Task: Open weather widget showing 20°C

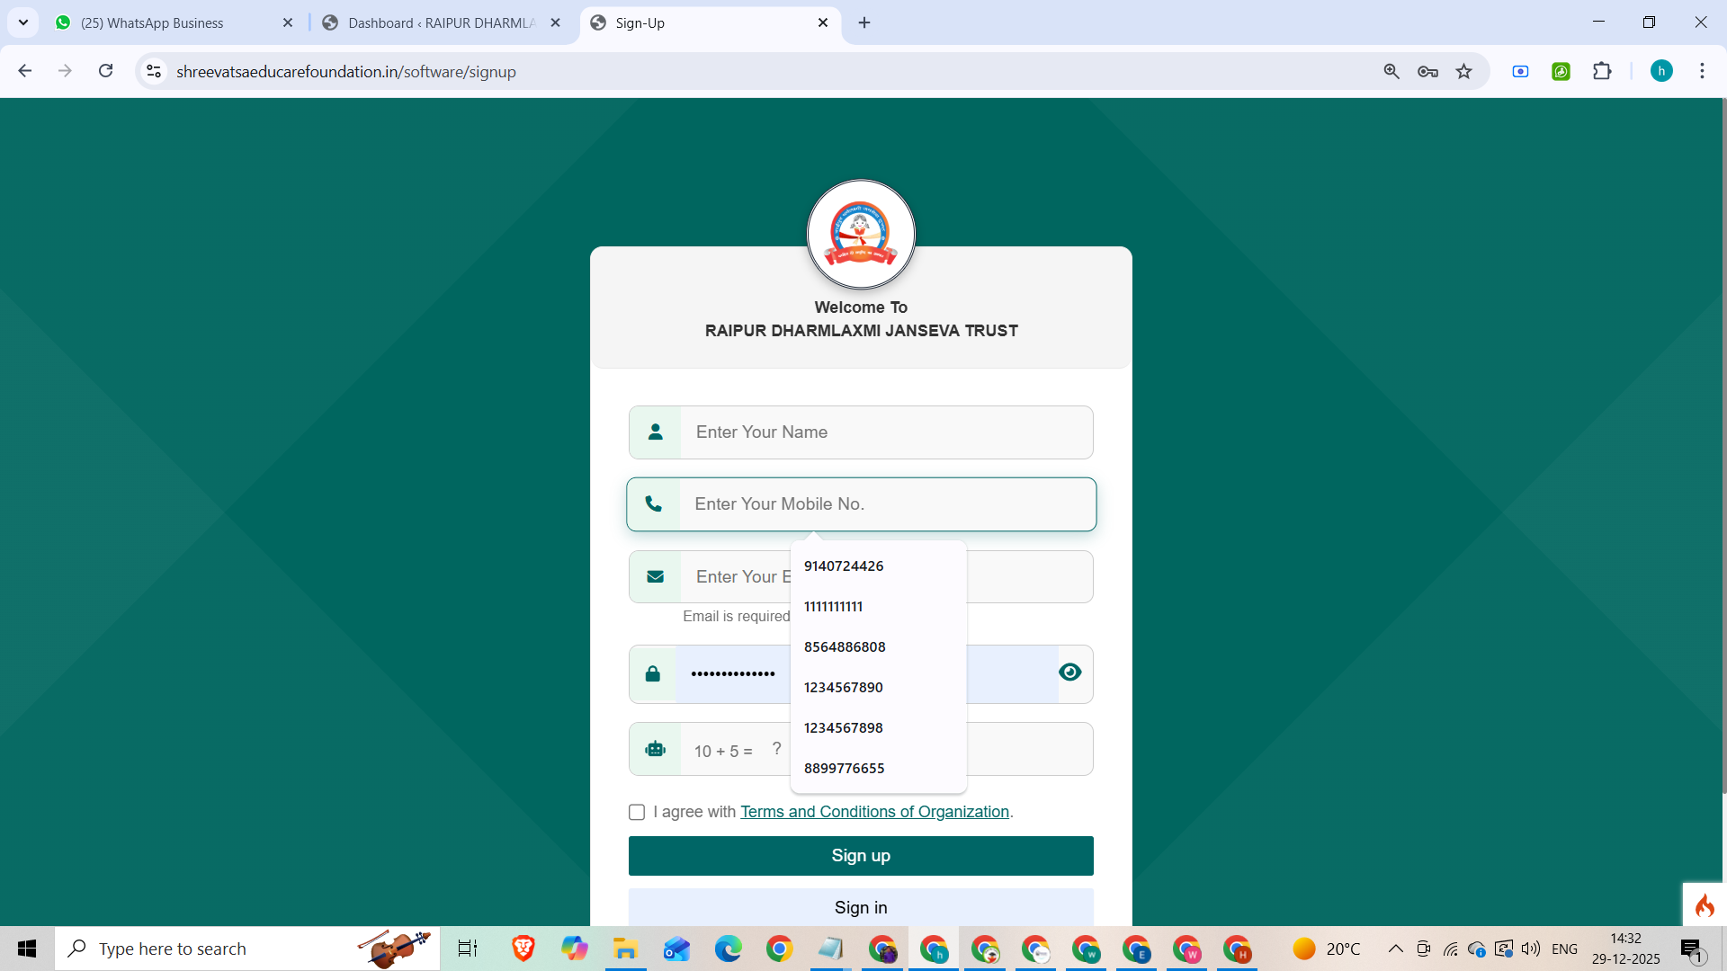Action: point(1326,949)
